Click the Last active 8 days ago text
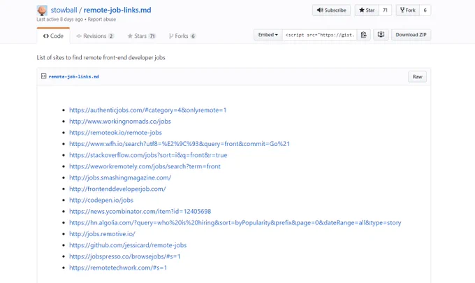Screen dimensions: 475x283 coord(60,20)
